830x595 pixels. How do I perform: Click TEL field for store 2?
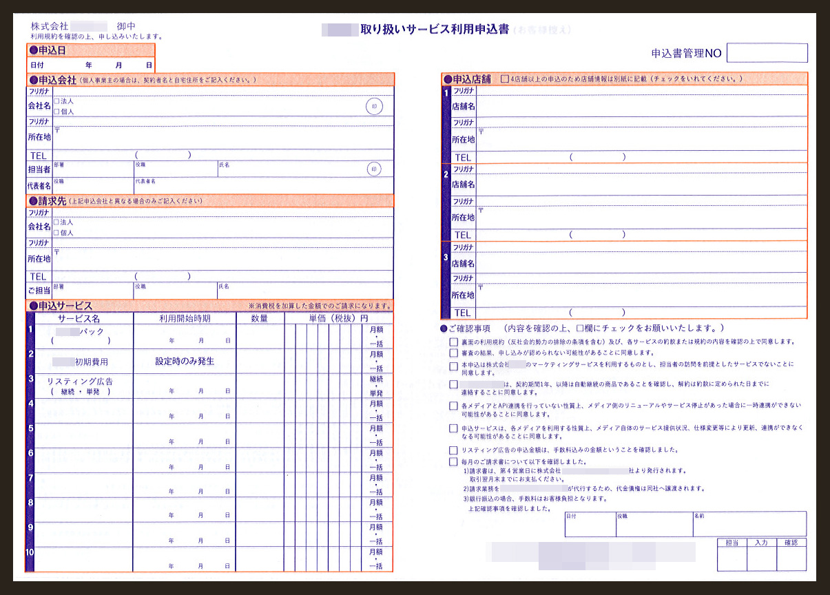pos(641,235)
